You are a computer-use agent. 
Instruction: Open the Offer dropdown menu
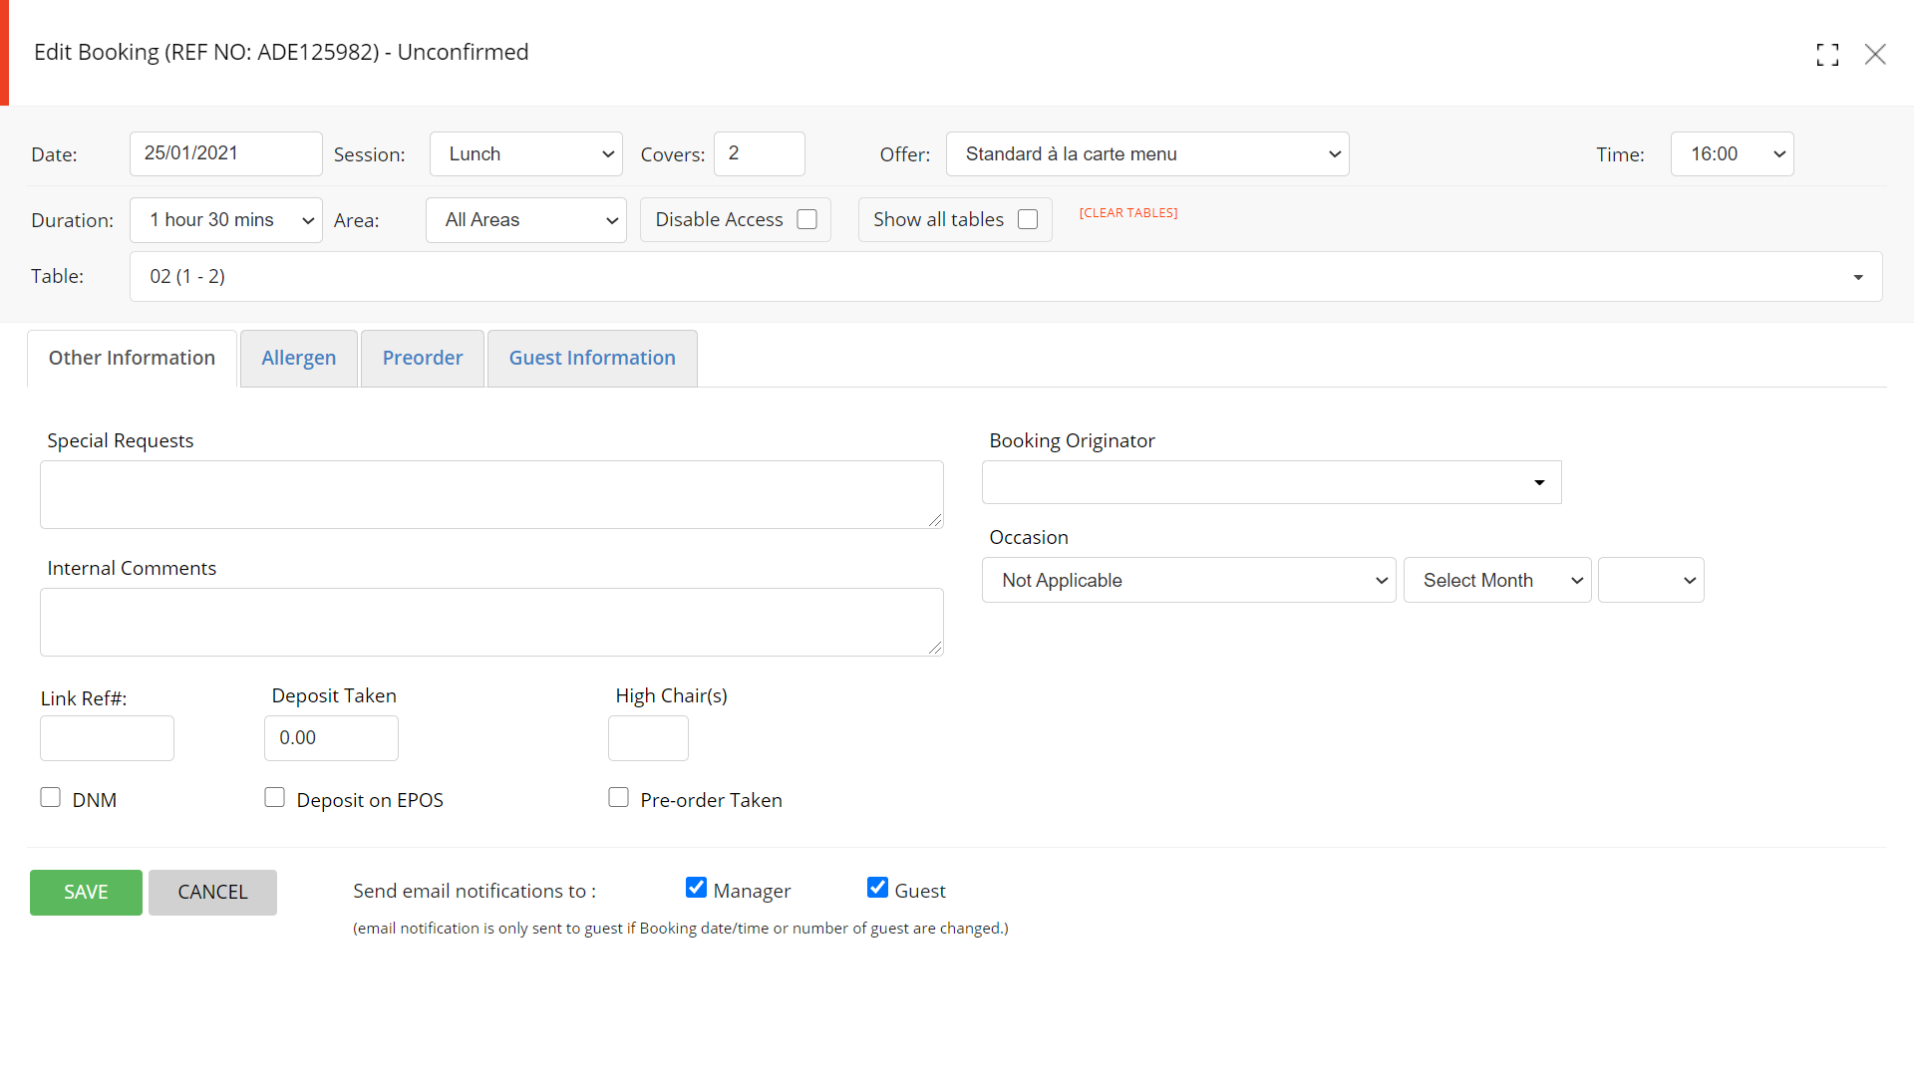[x=1147, y=154]
